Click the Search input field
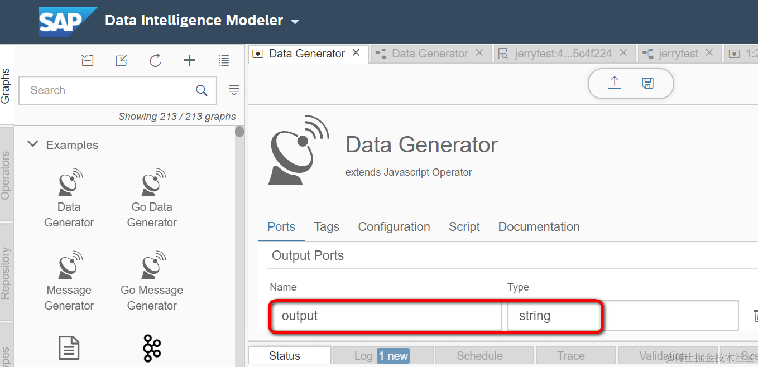 click(x=118, y=90)
